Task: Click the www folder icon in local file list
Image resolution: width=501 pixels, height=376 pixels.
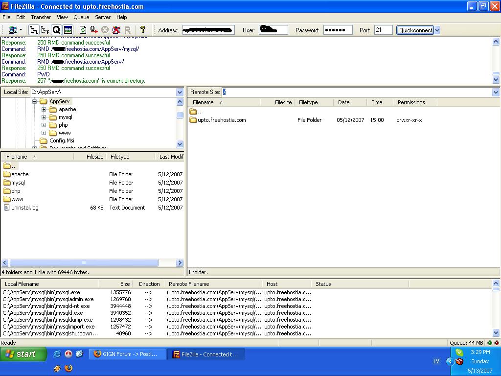Action: pyautogui.click(x=7, y=199)
